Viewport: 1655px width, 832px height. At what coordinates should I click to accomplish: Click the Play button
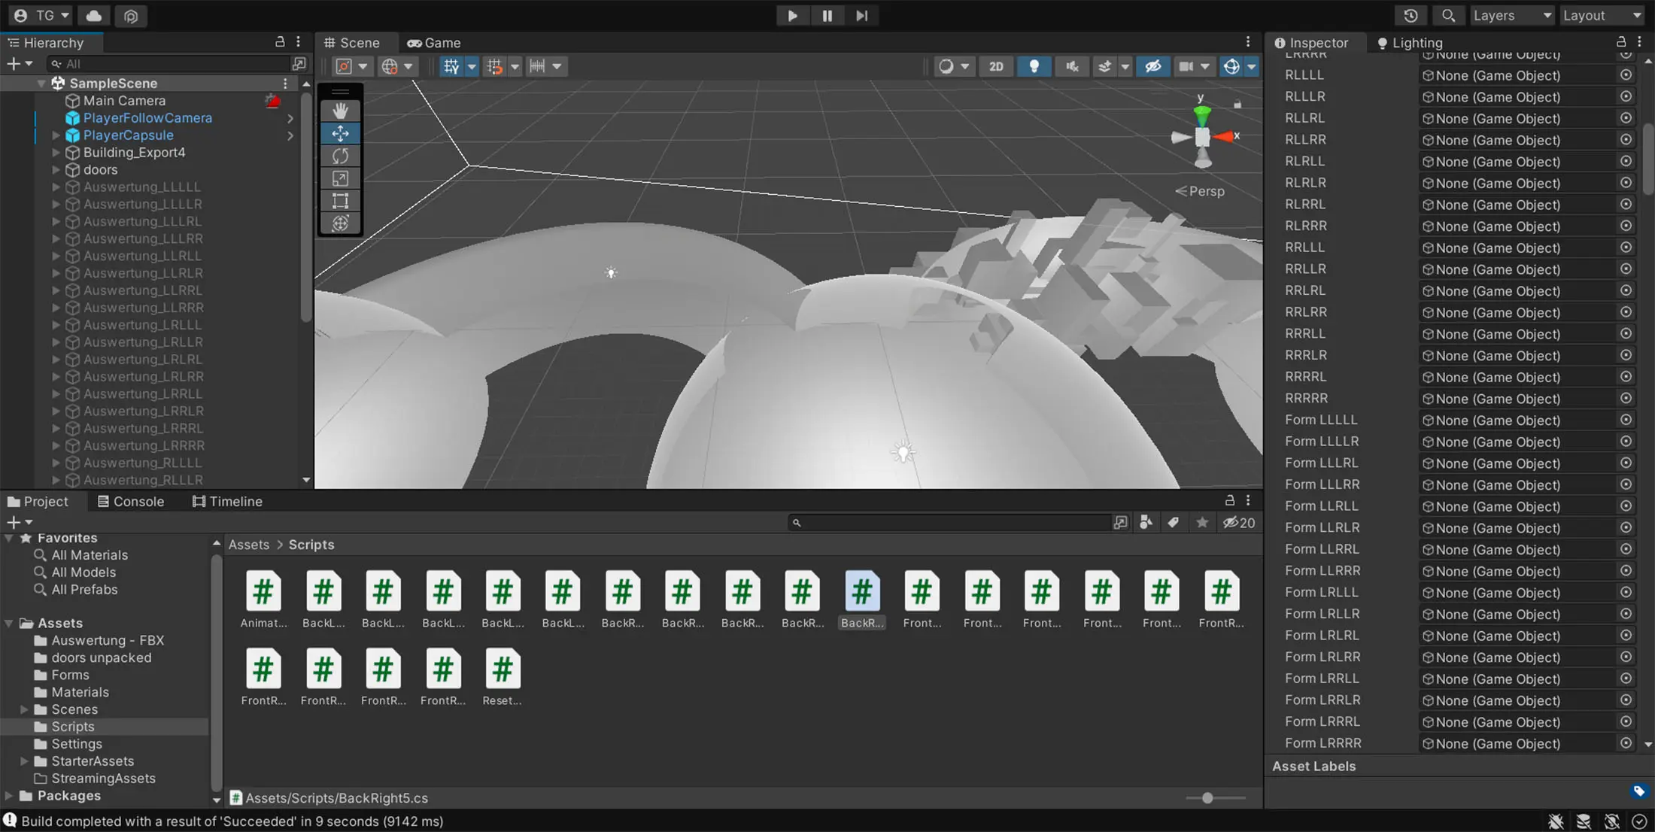point(792,16)
